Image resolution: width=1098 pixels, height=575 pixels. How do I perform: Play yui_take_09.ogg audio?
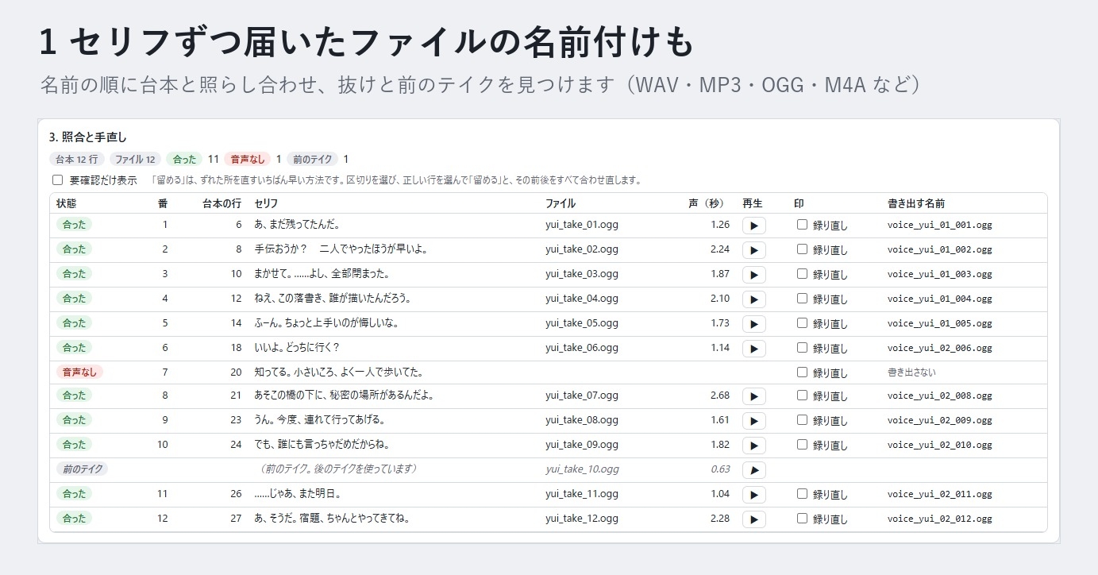point(753,446)
